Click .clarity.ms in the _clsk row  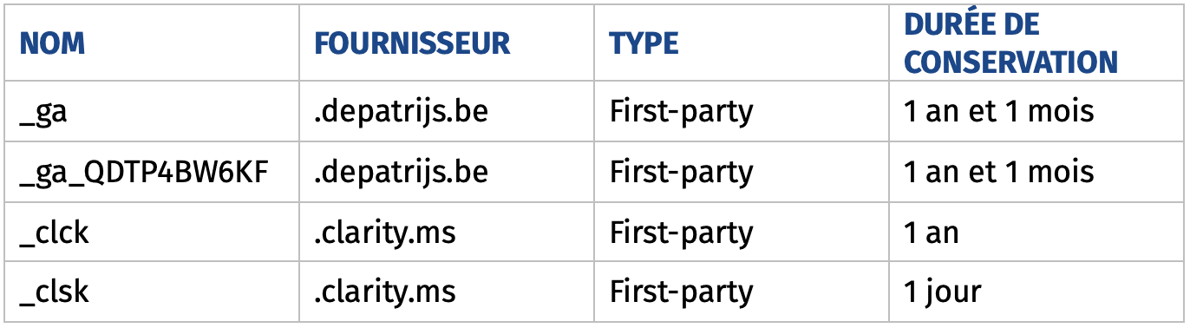[x=384, y=292]
